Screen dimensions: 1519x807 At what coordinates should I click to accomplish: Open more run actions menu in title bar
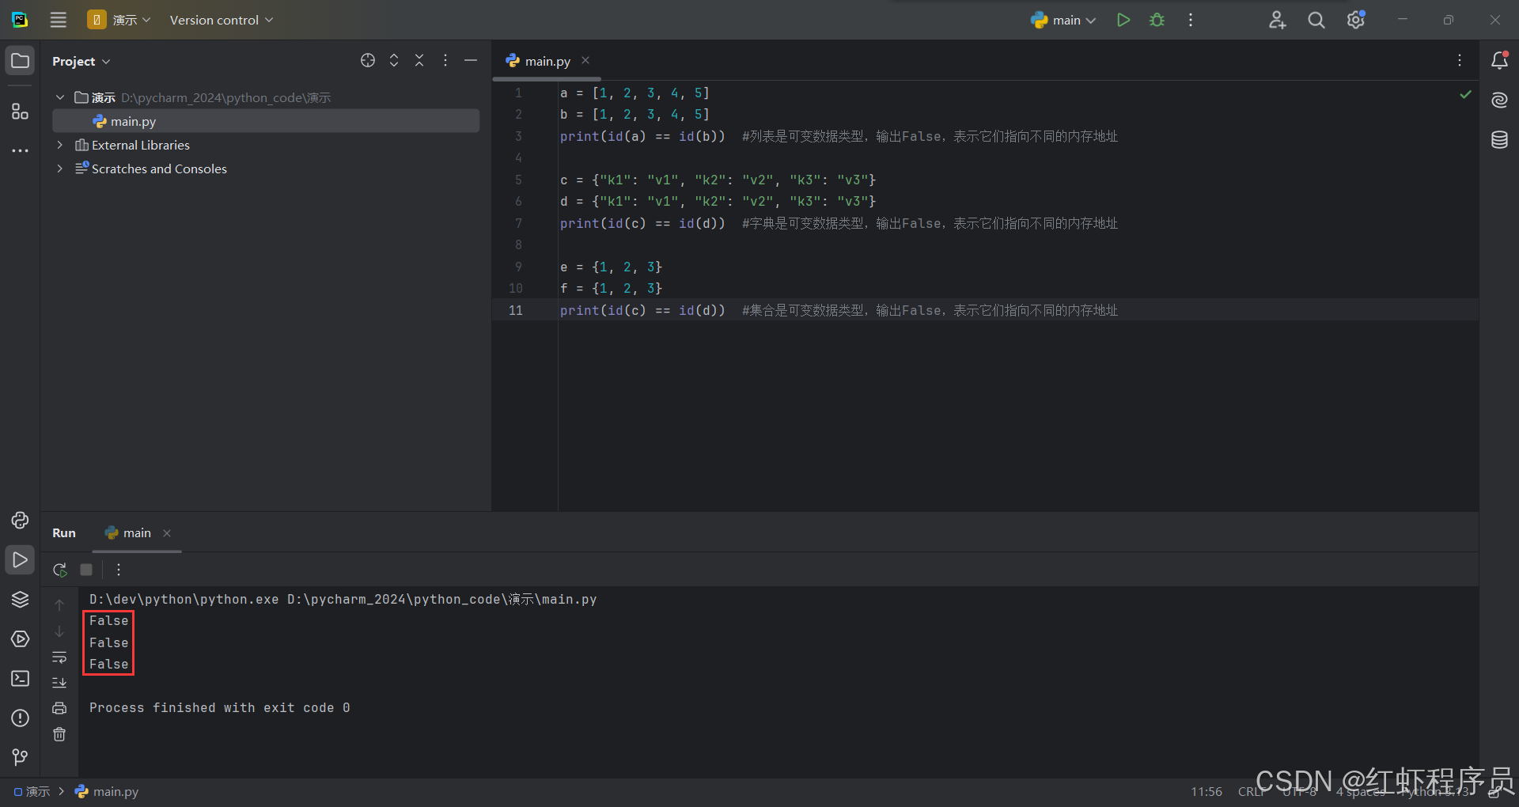point(1191,20)
